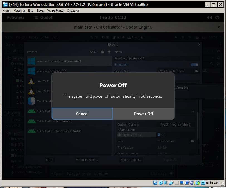226x188 pixels.
Task: Switch to the 2D workspace in Godot
Action: (94, 37)
